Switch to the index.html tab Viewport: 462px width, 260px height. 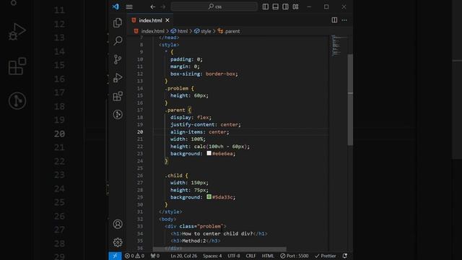(151, 20)
